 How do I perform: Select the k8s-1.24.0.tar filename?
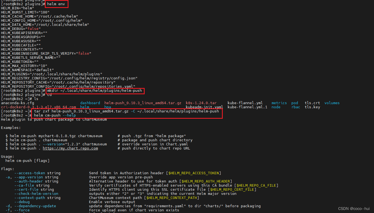(201, 103)
